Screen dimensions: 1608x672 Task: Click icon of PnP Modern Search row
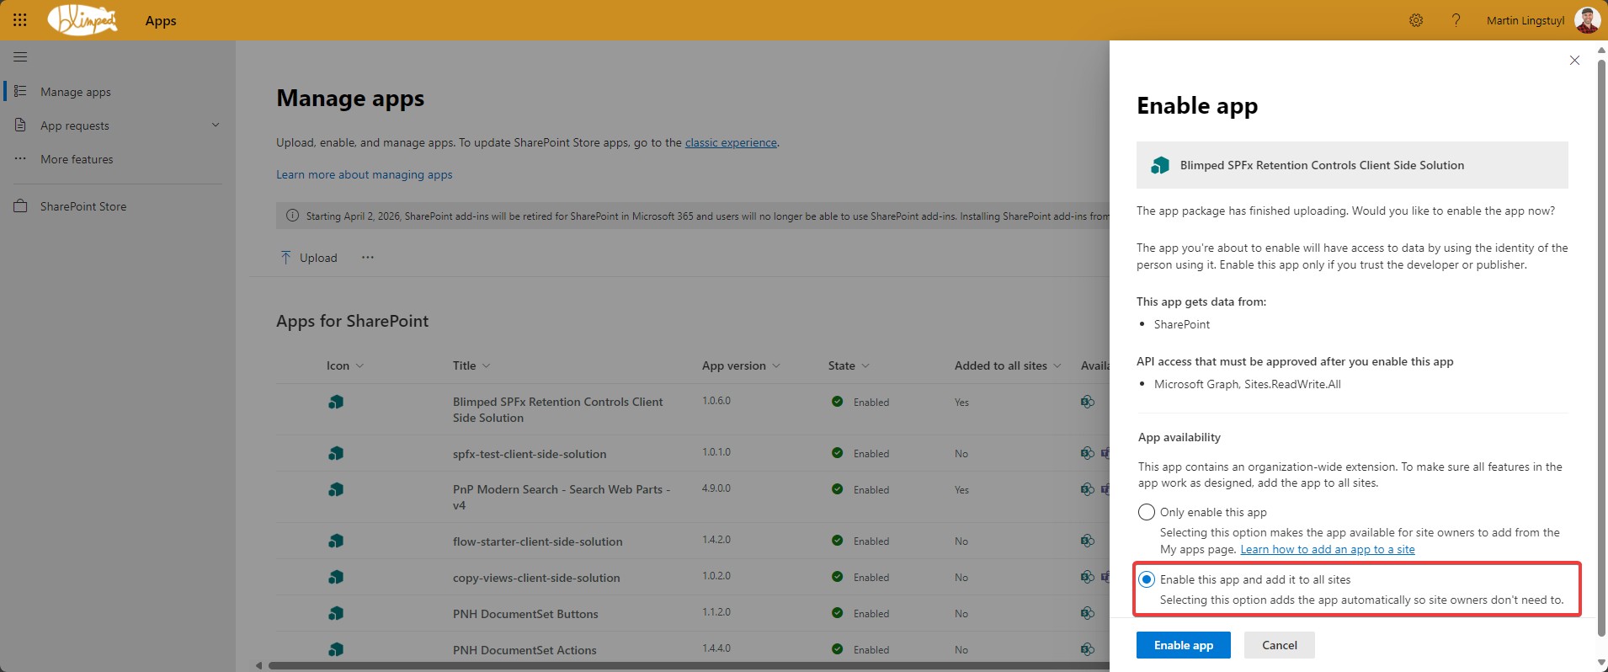click(336, 490)
